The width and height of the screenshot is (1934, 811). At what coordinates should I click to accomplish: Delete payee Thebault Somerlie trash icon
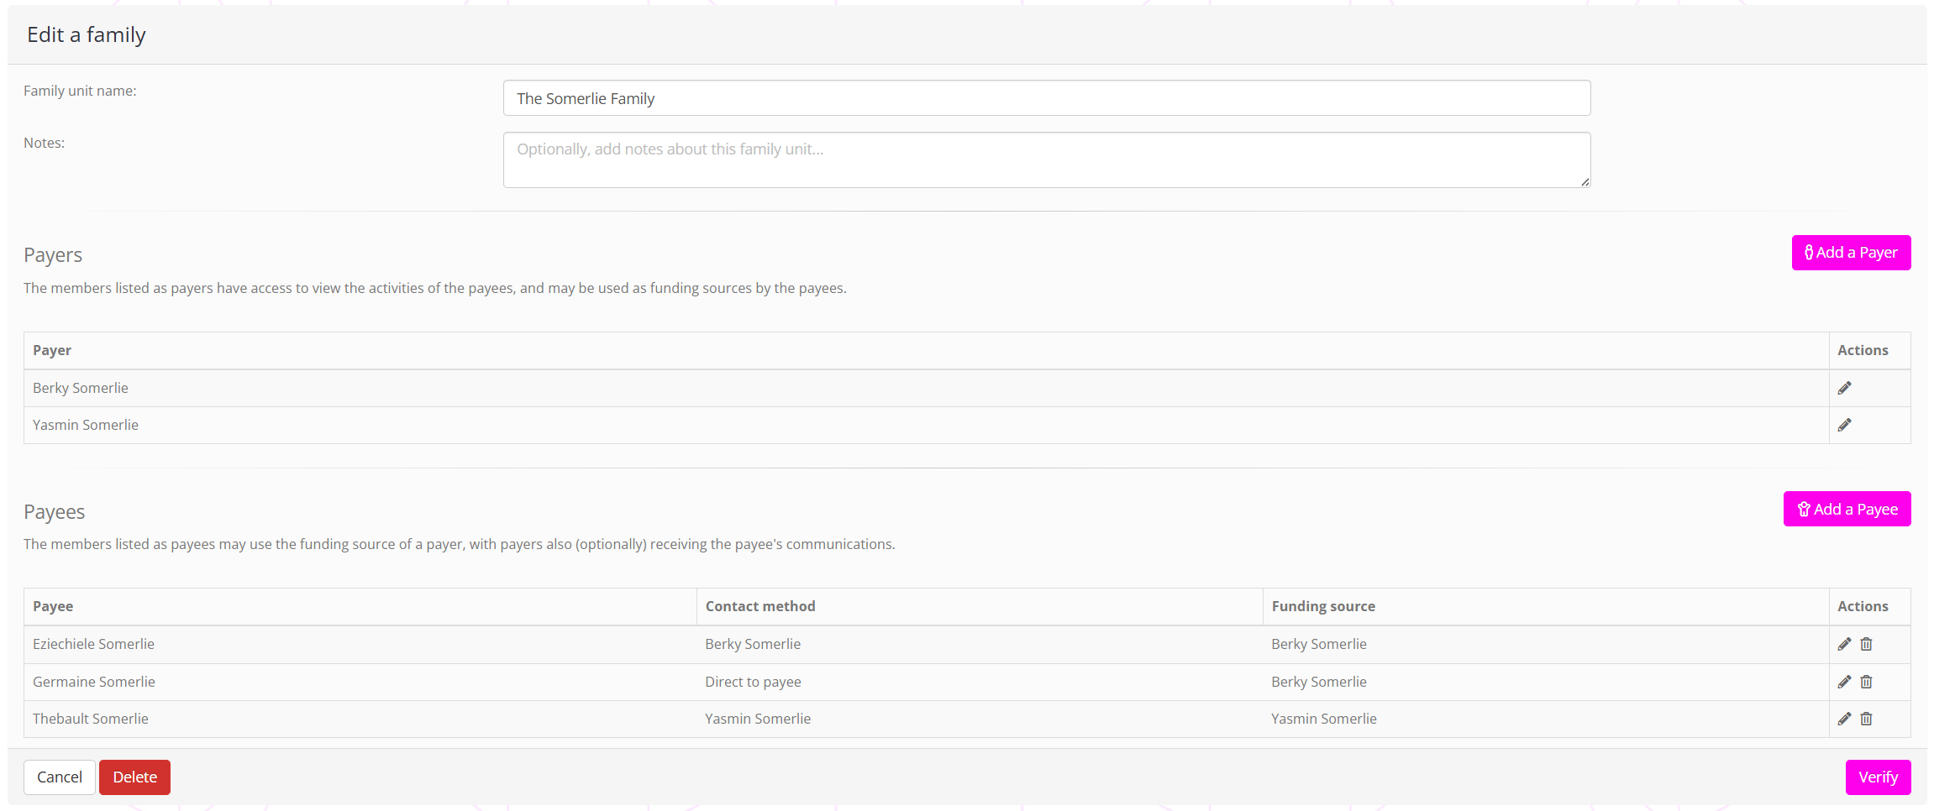pos(1866,719)
